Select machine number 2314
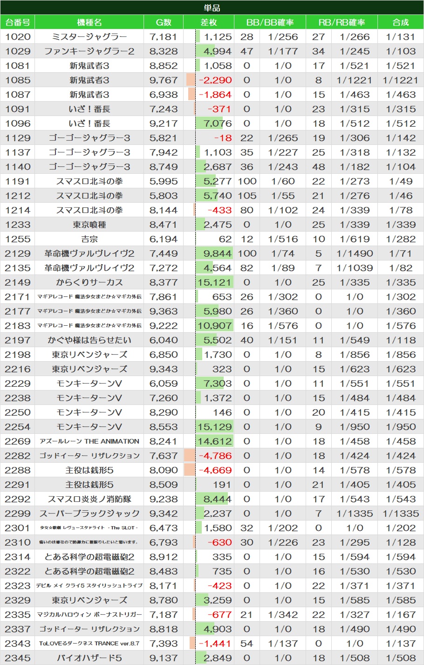This screenshot has height=665, width=424. (18, 557)
